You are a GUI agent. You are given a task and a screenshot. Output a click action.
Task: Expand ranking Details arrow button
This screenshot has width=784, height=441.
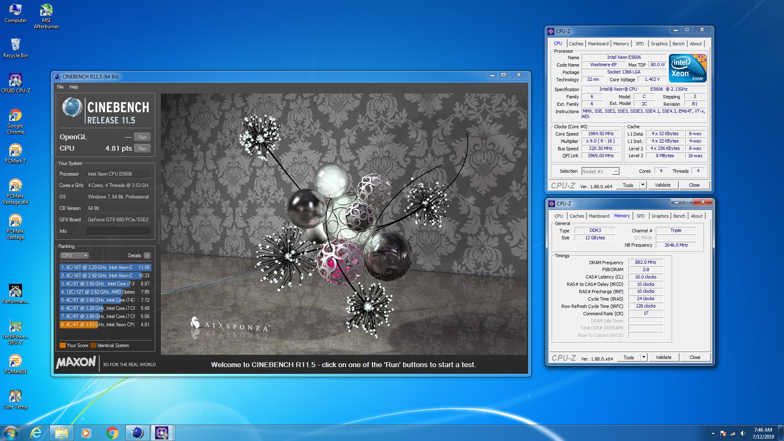point(147,256)
